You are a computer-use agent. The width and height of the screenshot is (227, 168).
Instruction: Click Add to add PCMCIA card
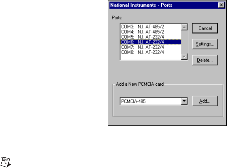tap(205, 101)
